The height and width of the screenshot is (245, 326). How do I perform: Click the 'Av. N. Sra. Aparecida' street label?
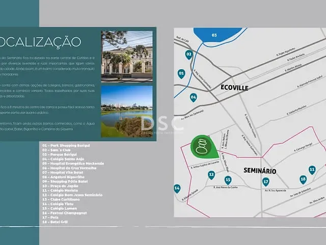[276, 190]
